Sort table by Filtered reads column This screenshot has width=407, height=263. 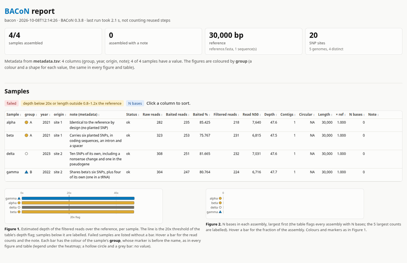click(226, 114)
